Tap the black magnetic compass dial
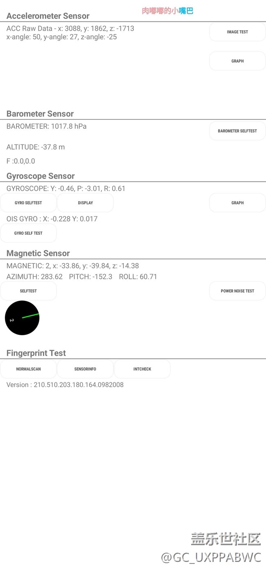This screenshot has width=266, height=572. point(22,318)
